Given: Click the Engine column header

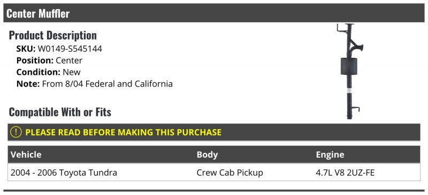Looking at the screenshot, I should coord(330,154).
